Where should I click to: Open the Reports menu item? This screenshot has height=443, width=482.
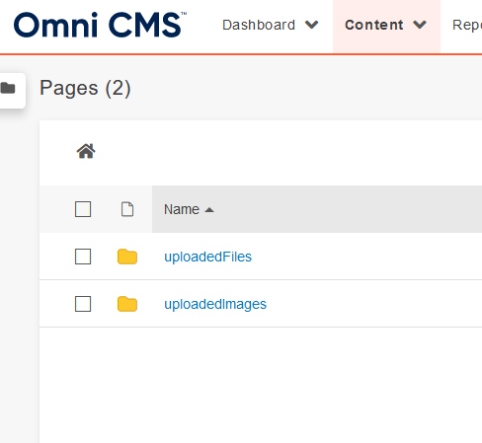pos(467,25)
